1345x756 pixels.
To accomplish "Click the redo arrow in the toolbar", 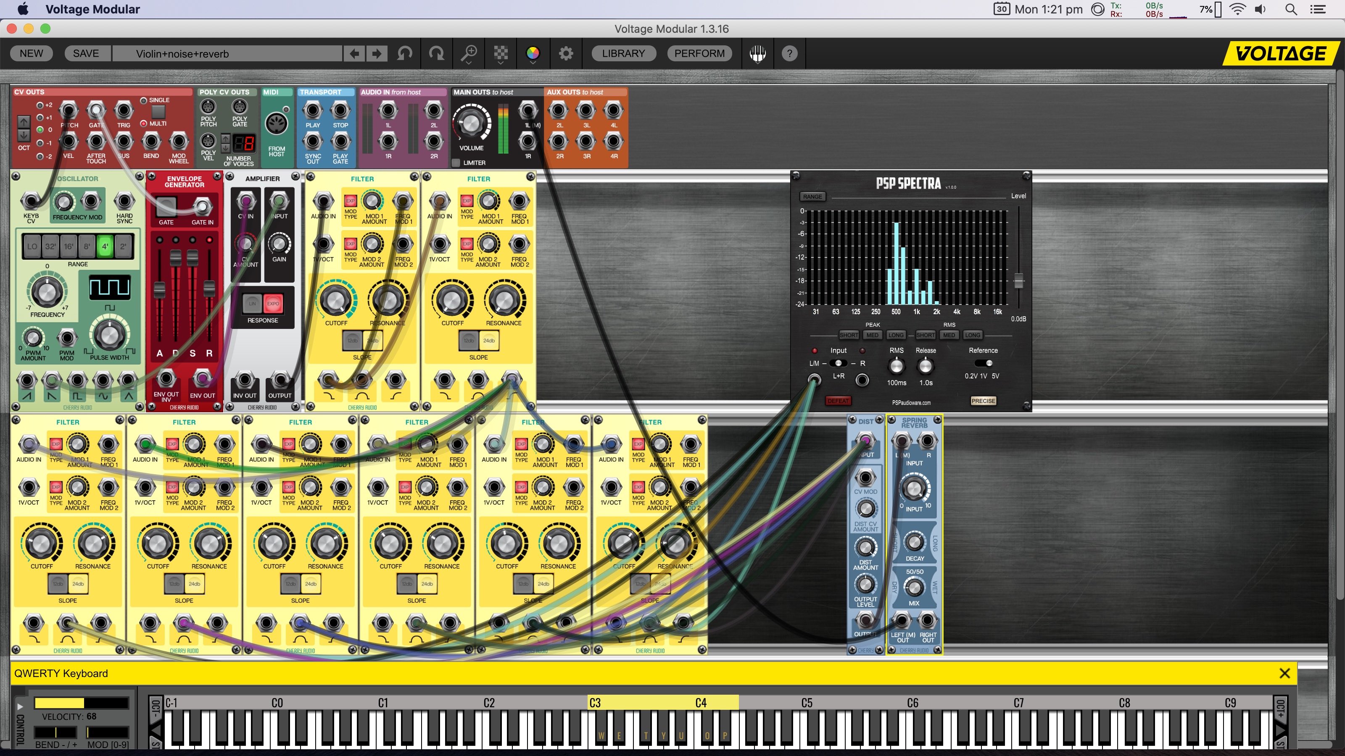I will coord(437,53).
